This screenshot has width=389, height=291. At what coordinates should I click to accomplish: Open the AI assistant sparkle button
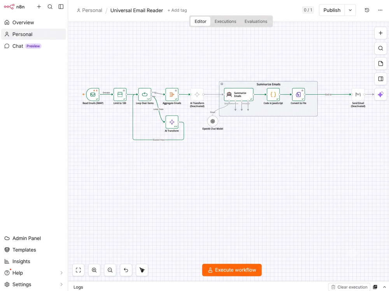tap(380, 94)
